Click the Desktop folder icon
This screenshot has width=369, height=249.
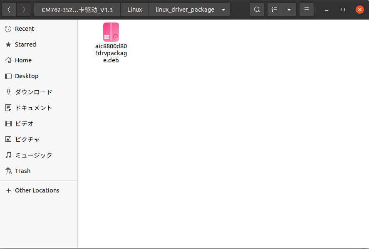point(8,76)
